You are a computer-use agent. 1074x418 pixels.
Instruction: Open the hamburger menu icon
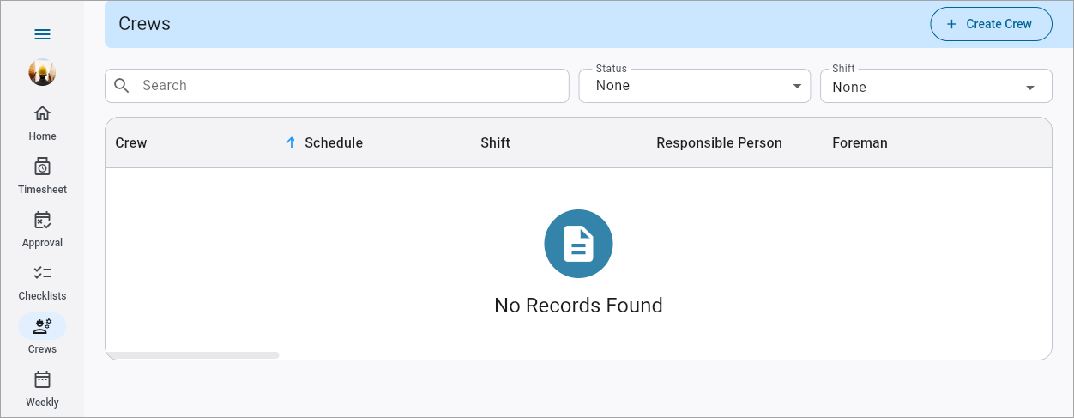(42, 34)
